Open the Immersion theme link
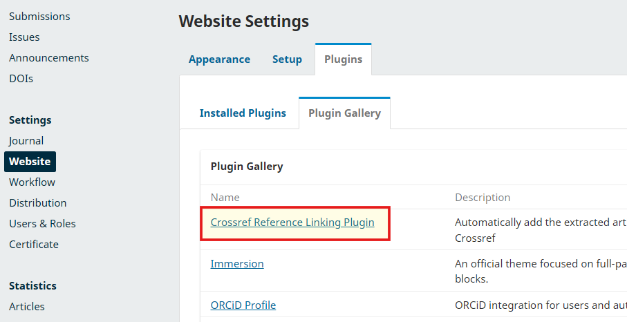The image size is (627, 322). click(x=237, y=264)
